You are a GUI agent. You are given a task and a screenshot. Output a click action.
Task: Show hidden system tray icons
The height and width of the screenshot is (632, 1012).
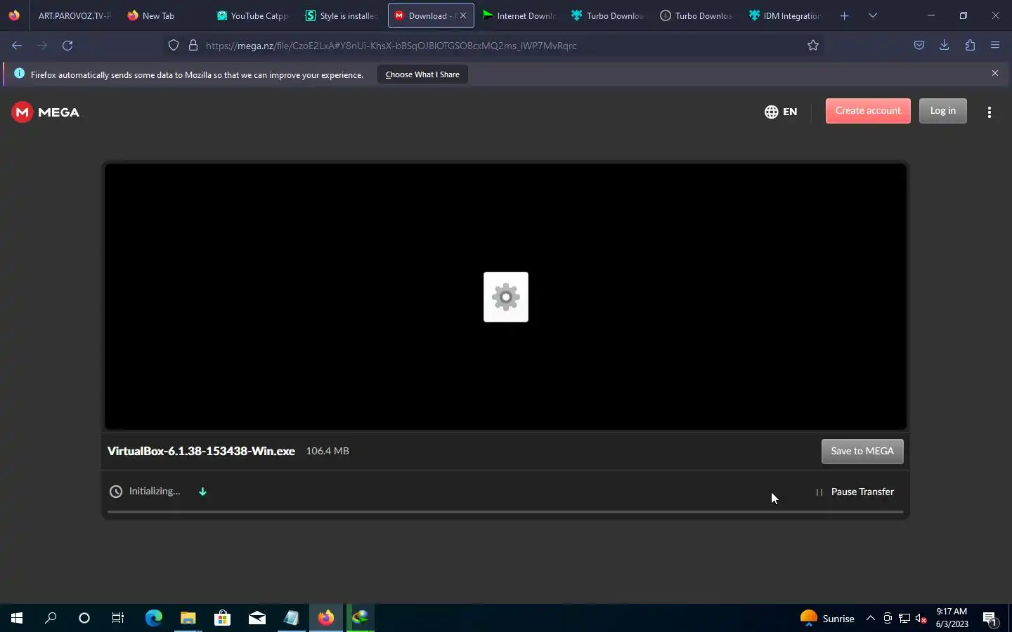pyautogui.click(x=870, y=618)
